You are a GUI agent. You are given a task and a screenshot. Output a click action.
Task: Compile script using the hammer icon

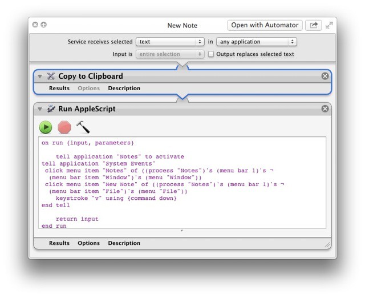click(83, 127)
